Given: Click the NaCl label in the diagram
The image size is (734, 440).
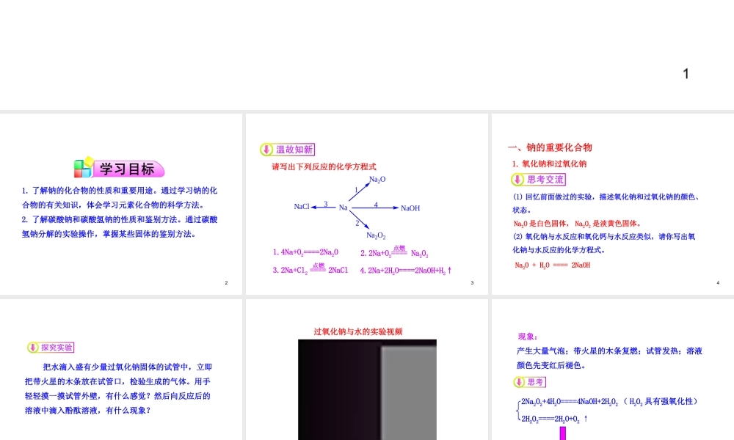Looking at the screenshot, I should pyautogui.click(x=302, y=206).
